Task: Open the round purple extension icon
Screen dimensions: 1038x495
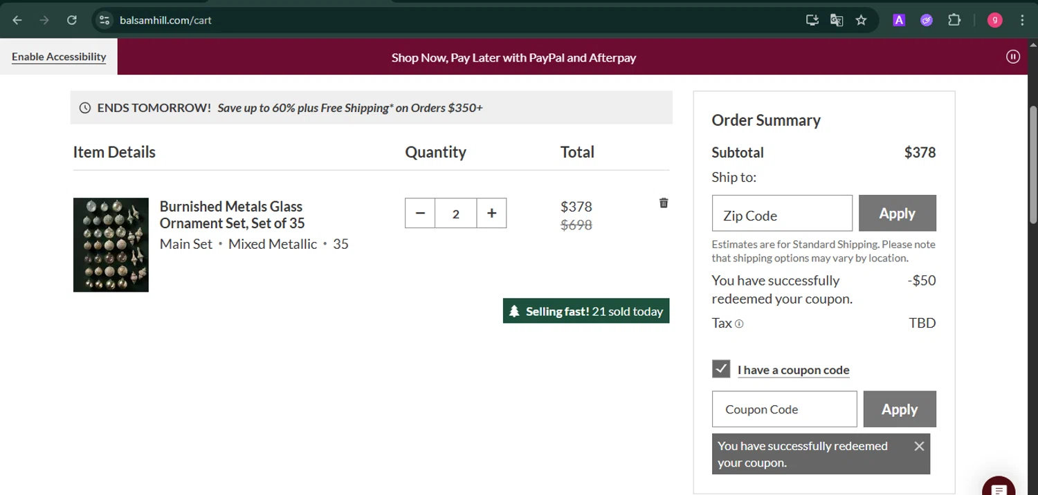Action: pos(927,20)
